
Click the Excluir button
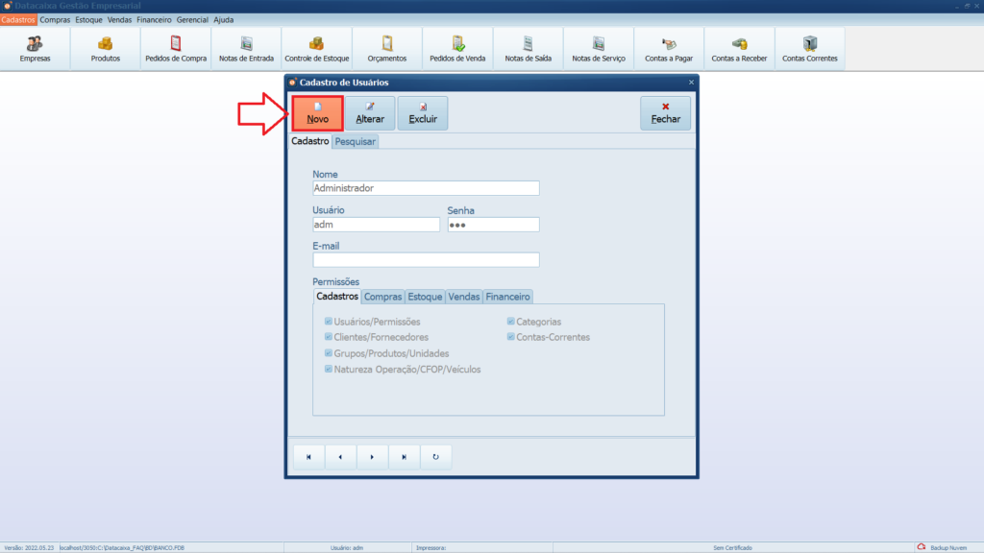pyautogui.click(x=423, y=113)
